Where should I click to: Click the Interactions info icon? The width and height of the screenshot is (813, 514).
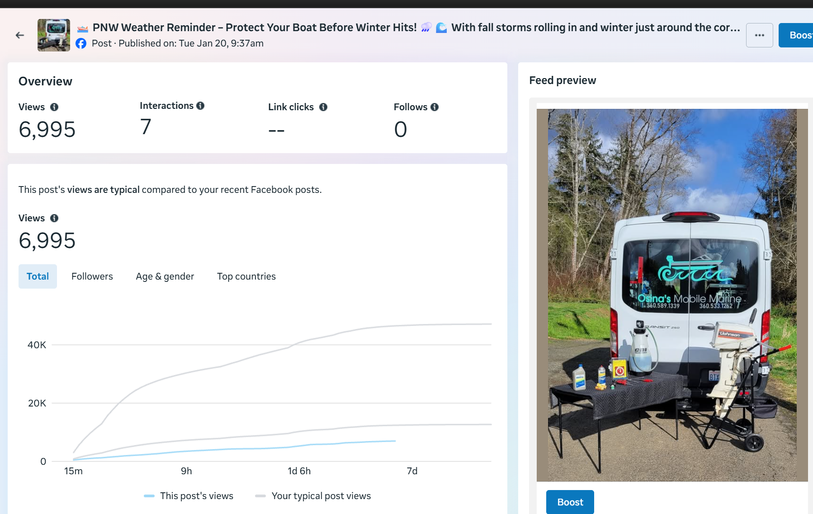[x=200, y=106]
